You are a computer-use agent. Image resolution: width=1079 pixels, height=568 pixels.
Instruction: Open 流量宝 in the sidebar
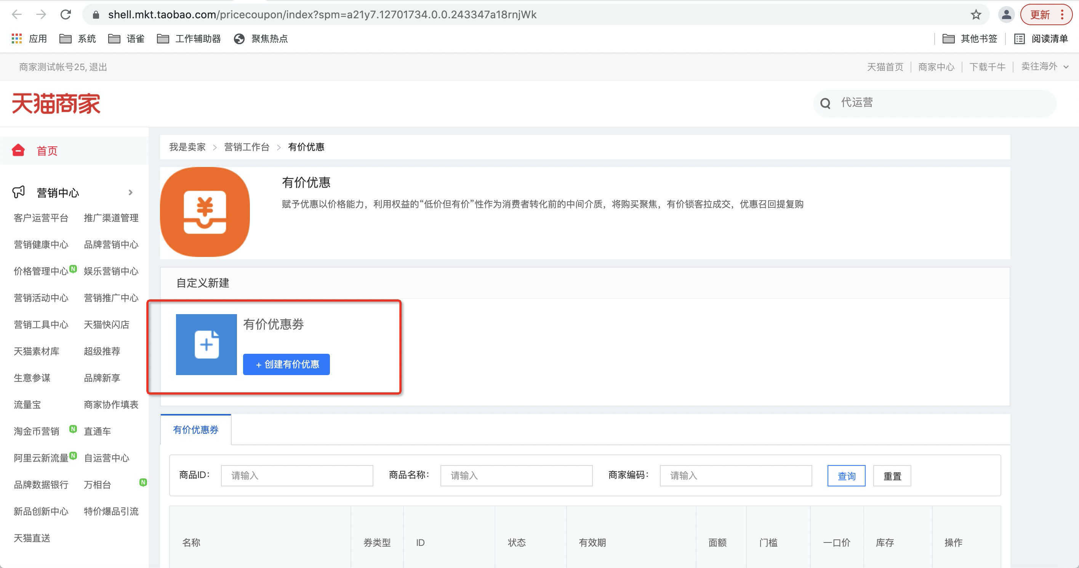(27, 405)
